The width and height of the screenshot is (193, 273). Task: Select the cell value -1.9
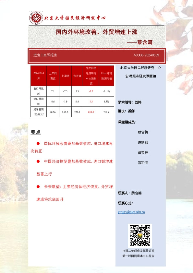(x=65, y=101)
